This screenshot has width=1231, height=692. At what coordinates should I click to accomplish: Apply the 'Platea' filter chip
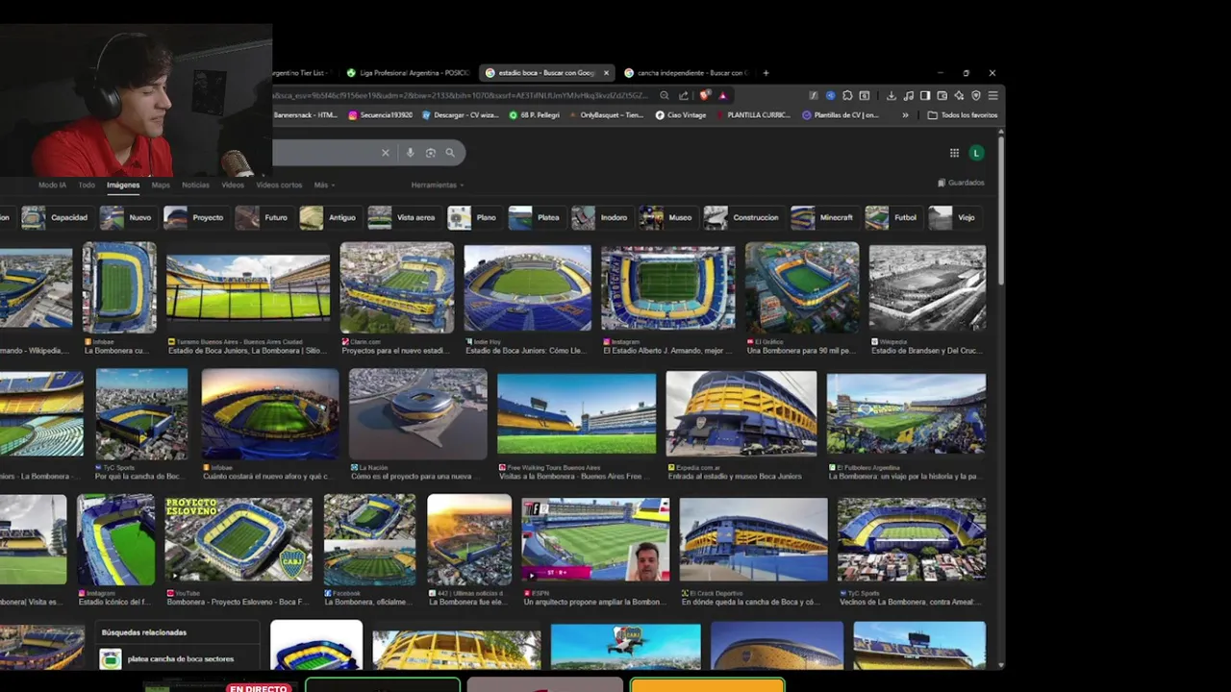[x=535, y=218]
